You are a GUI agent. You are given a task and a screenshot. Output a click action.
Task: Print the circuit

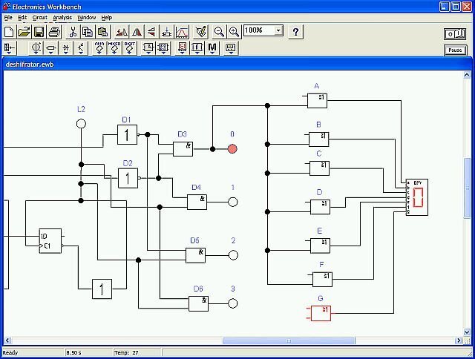(54, 31)
